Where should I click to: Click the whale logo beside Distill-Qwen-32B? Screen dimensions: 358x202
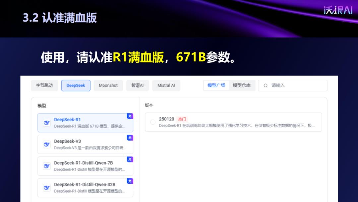(x=47, y=188)
